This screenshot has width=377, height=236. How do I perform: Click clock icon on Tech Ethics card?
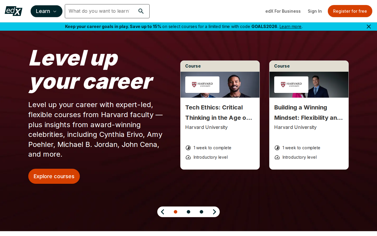188,148
